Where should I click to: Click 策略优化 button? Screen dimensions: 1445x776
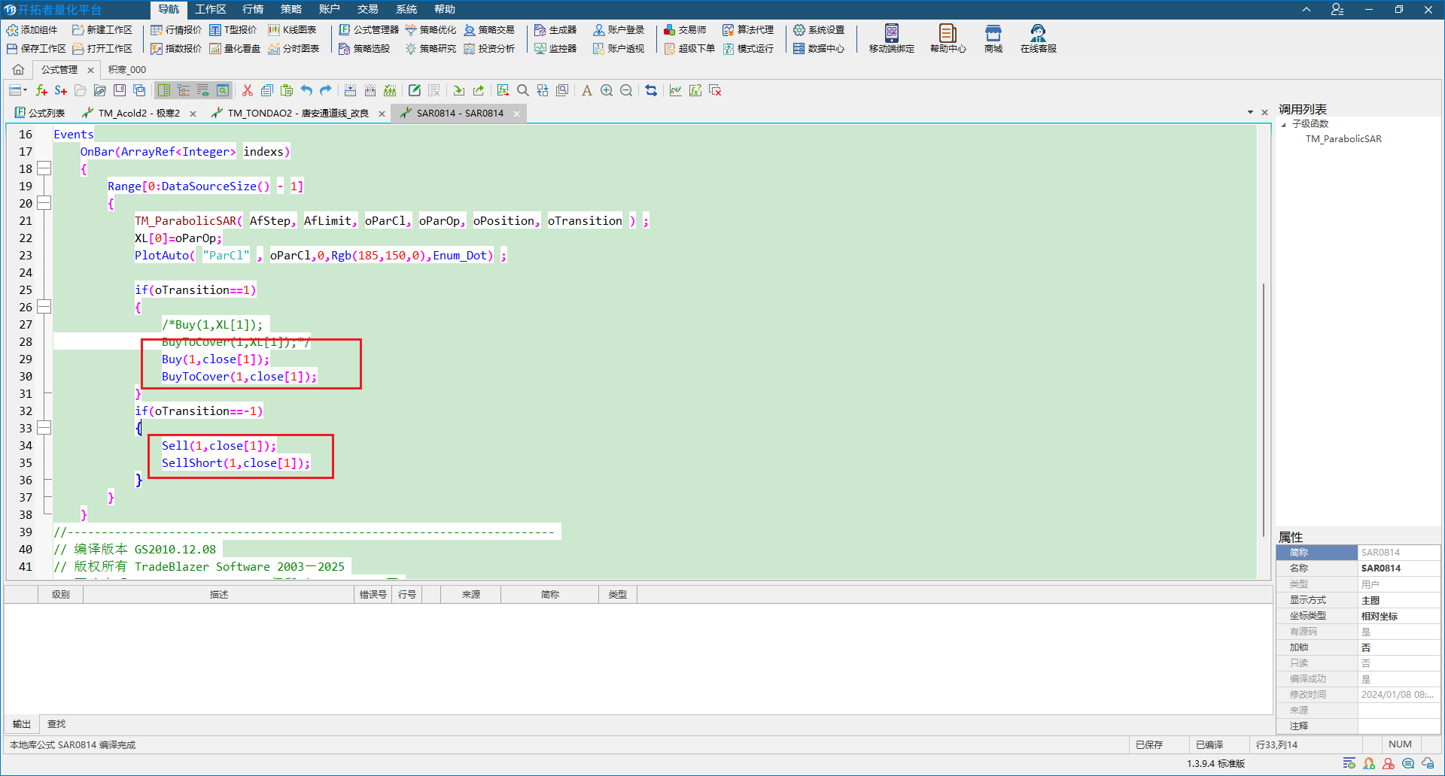click(430, 30)
